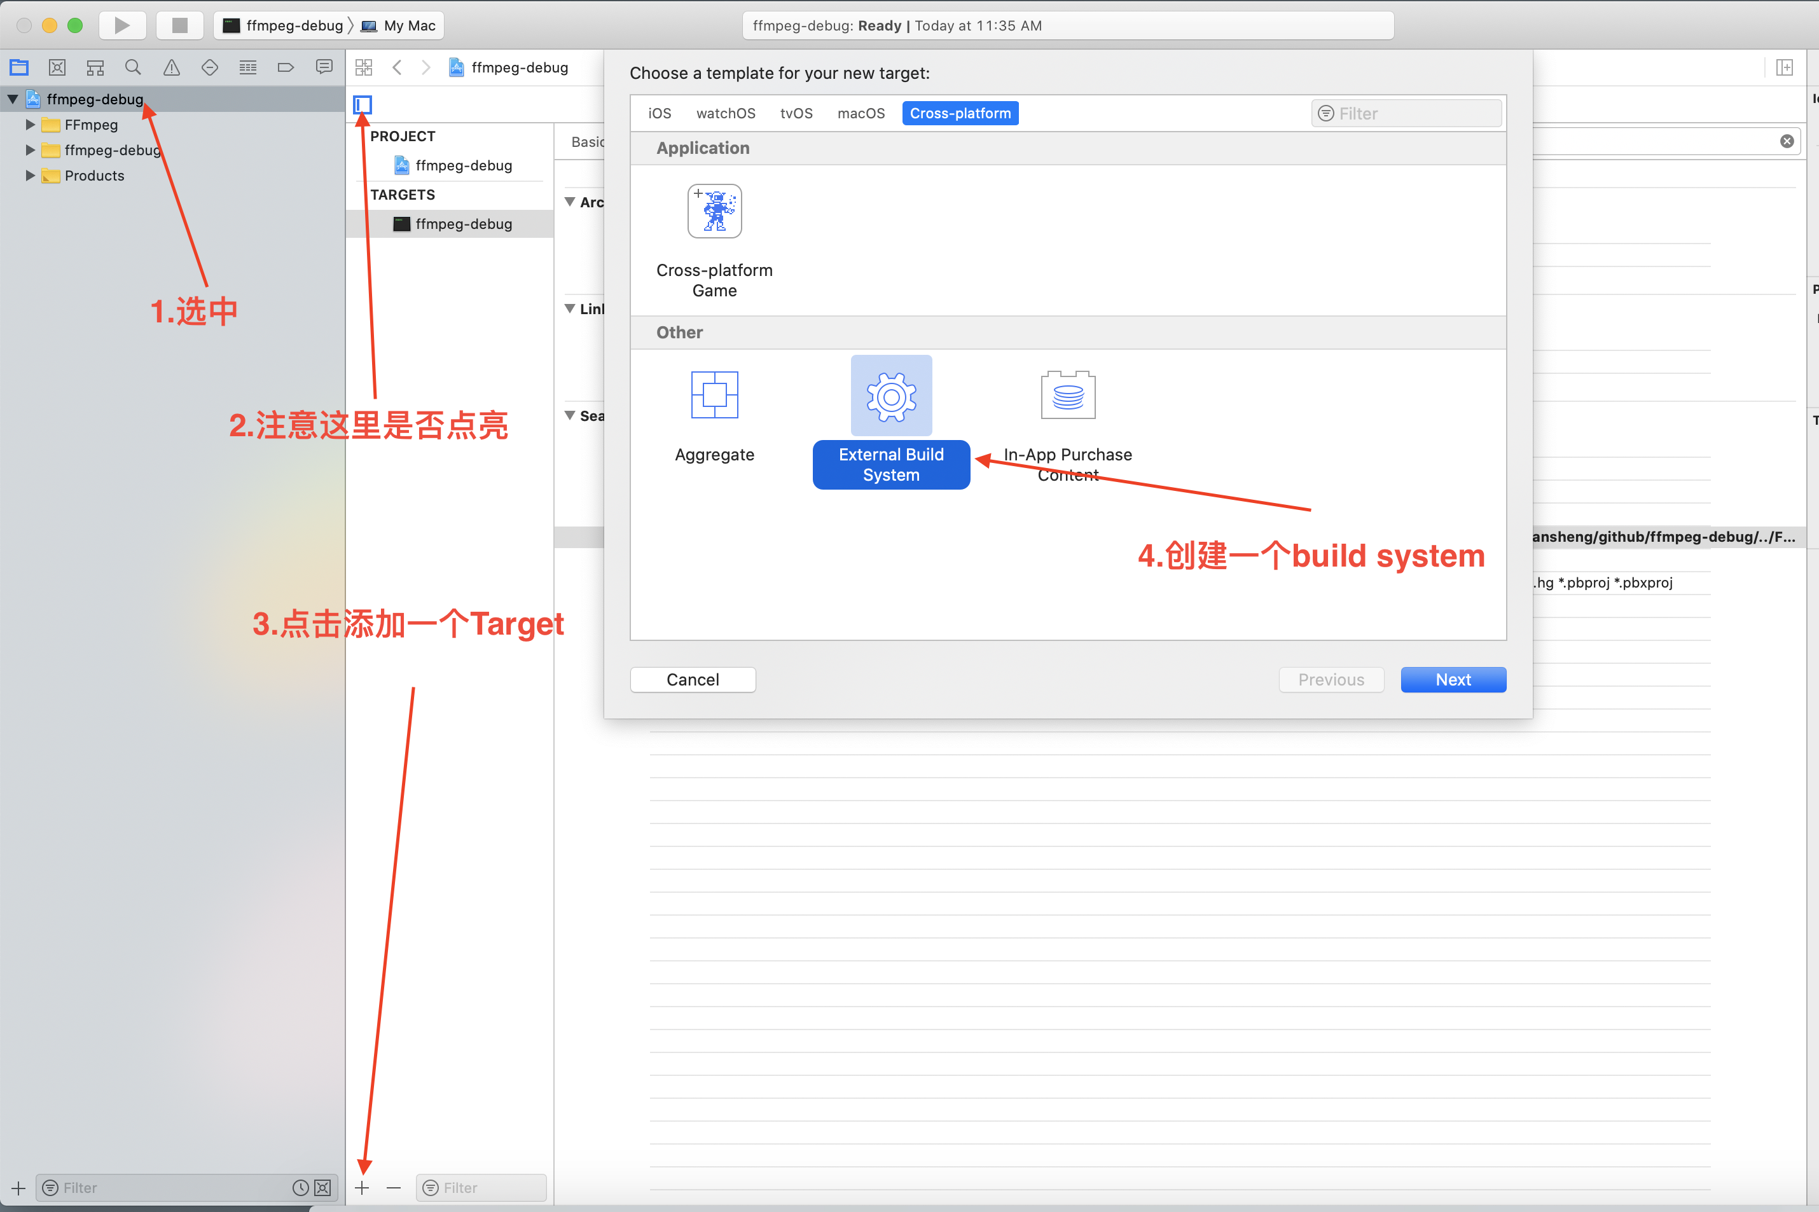Viewport: 1819px width, 1212px height.
Task: Open the Breakpoint navigator icon
Action: pos(286,67)
